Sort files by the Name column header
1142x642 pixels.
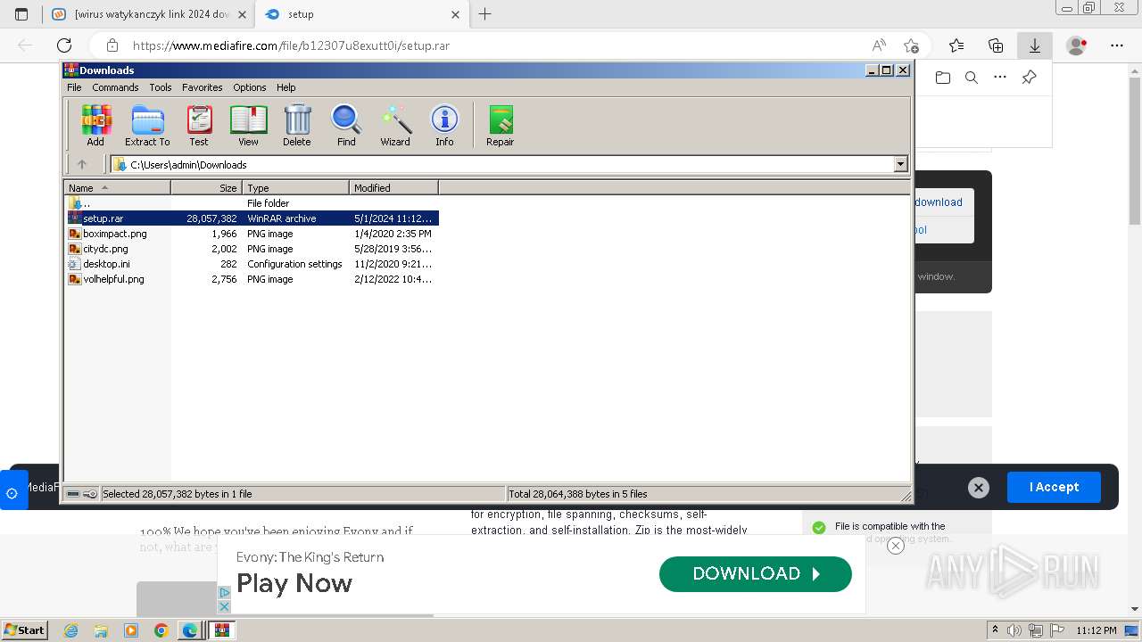117,188
